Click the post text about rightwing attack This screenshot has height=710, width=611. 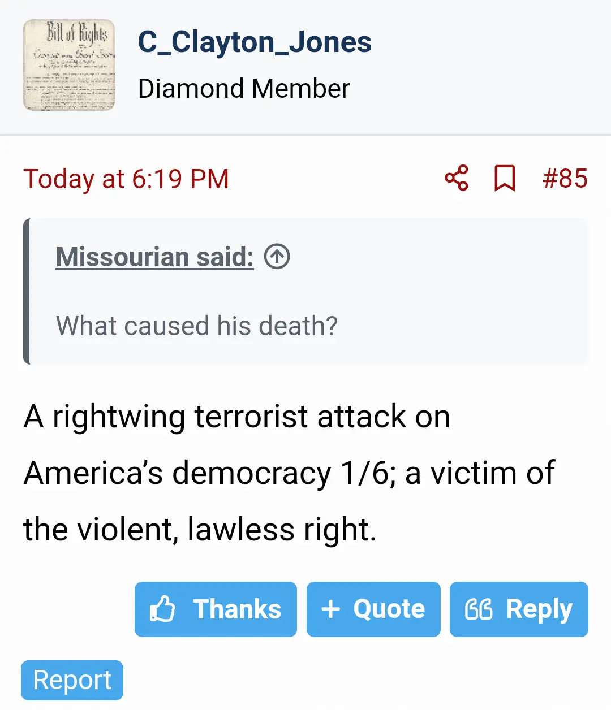tap(236, 417)
